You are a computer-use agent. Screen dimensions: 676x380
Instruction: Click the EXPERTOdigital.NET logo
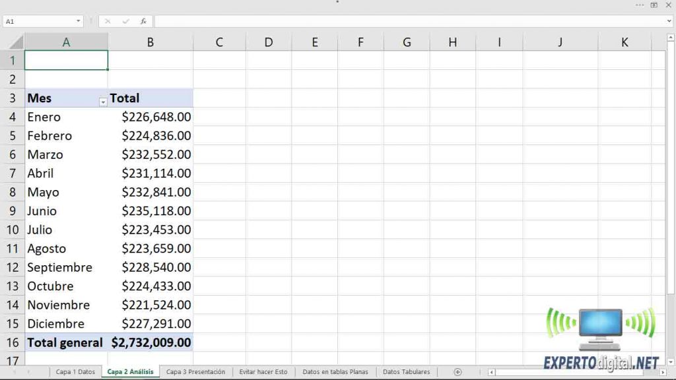coord(597,336)
